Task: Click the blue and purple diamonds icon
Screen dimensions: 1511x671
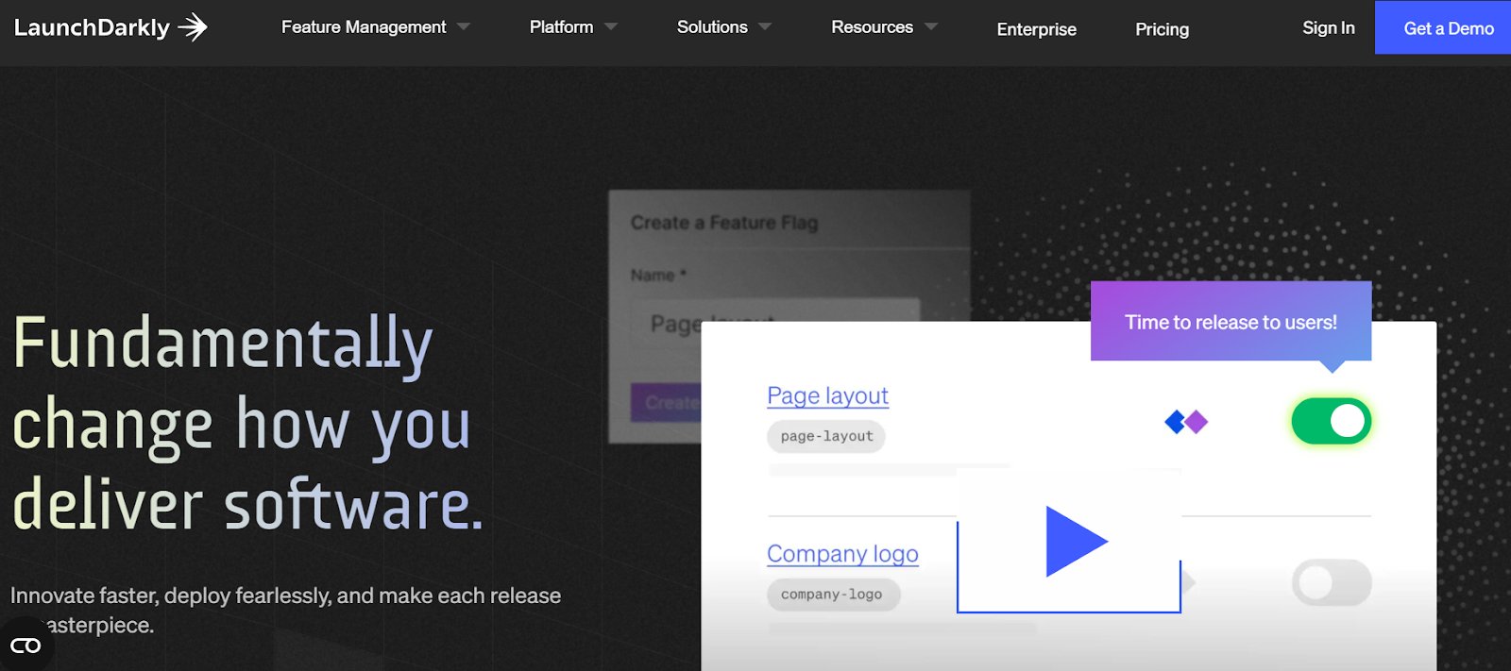Action: (x=1186, y=422)
